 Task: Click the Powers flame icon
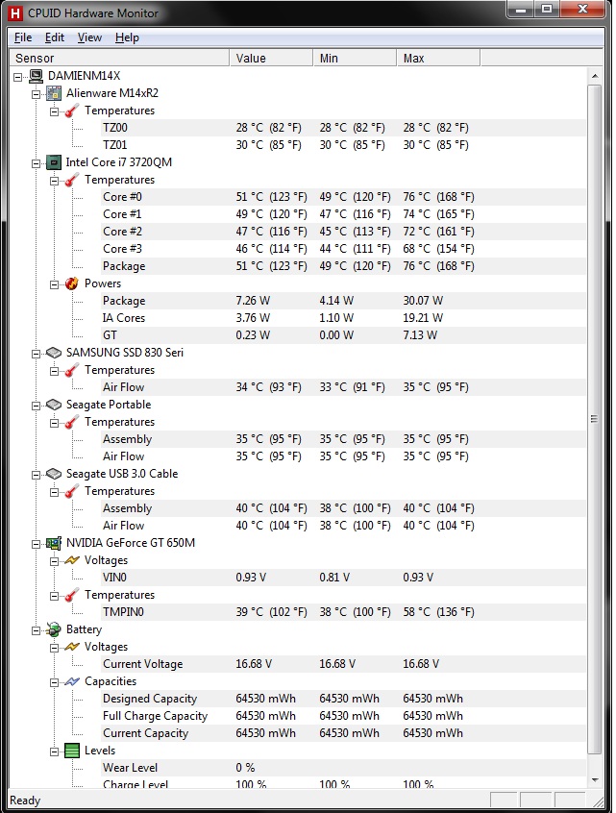(x=72, y=283)
